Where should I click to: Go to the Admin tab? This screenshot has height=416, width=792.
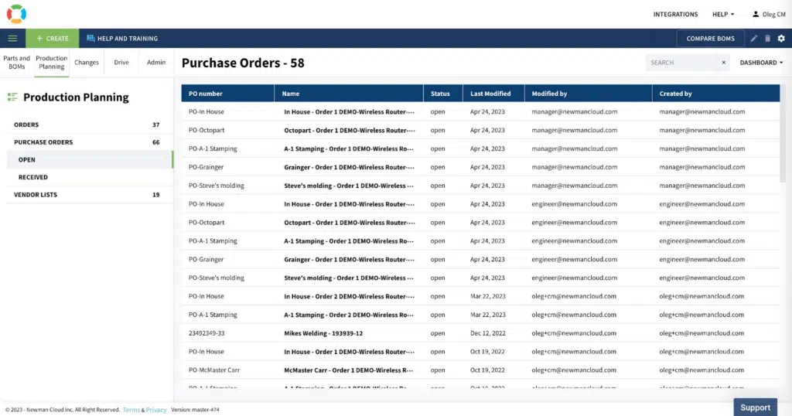click(156, 63)
